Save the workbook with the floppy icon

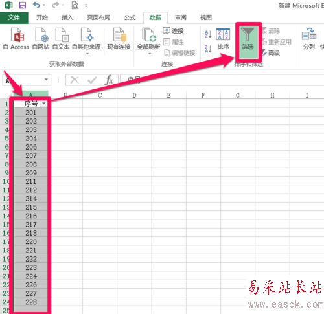click(x=22, y=5)
